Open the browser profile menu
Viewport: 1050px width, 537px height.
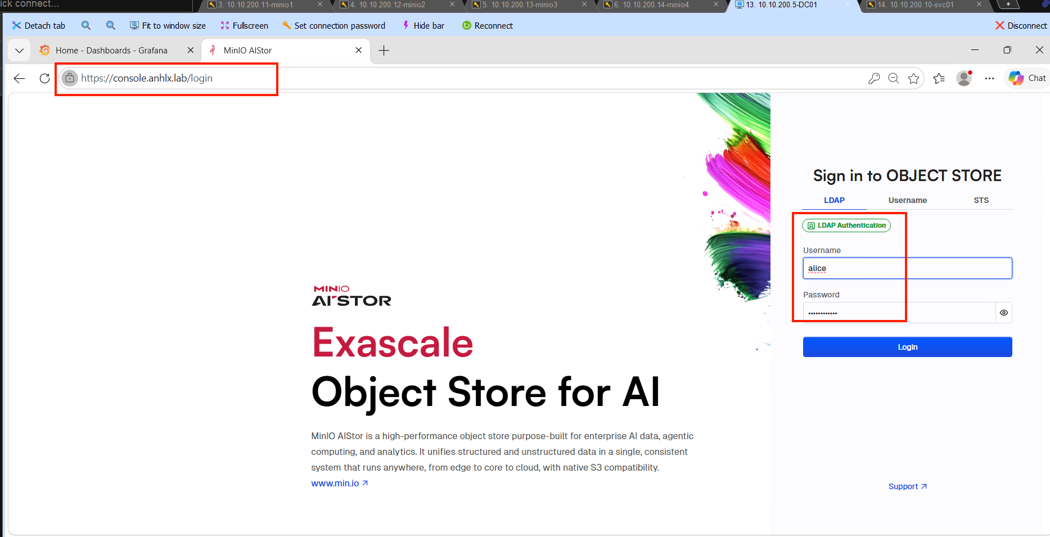(965, 78)
